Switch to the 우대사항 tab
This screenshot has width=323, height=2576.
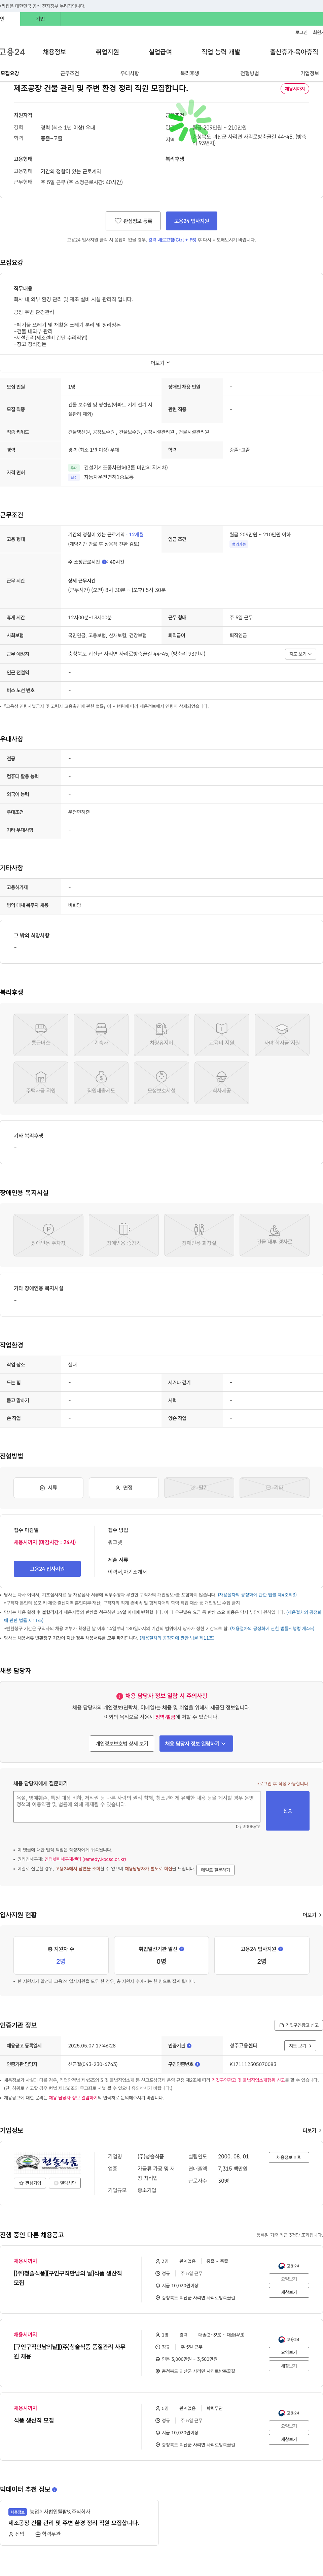(130, 73)
